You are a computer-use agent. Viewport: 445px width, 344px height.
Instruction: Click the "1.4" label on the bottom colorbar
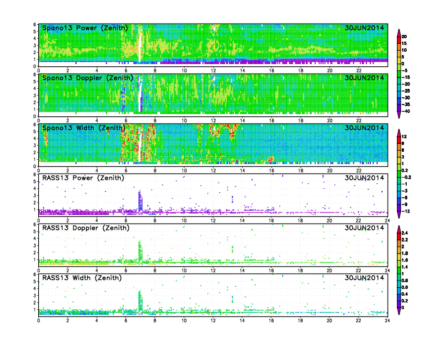point(405,267)
